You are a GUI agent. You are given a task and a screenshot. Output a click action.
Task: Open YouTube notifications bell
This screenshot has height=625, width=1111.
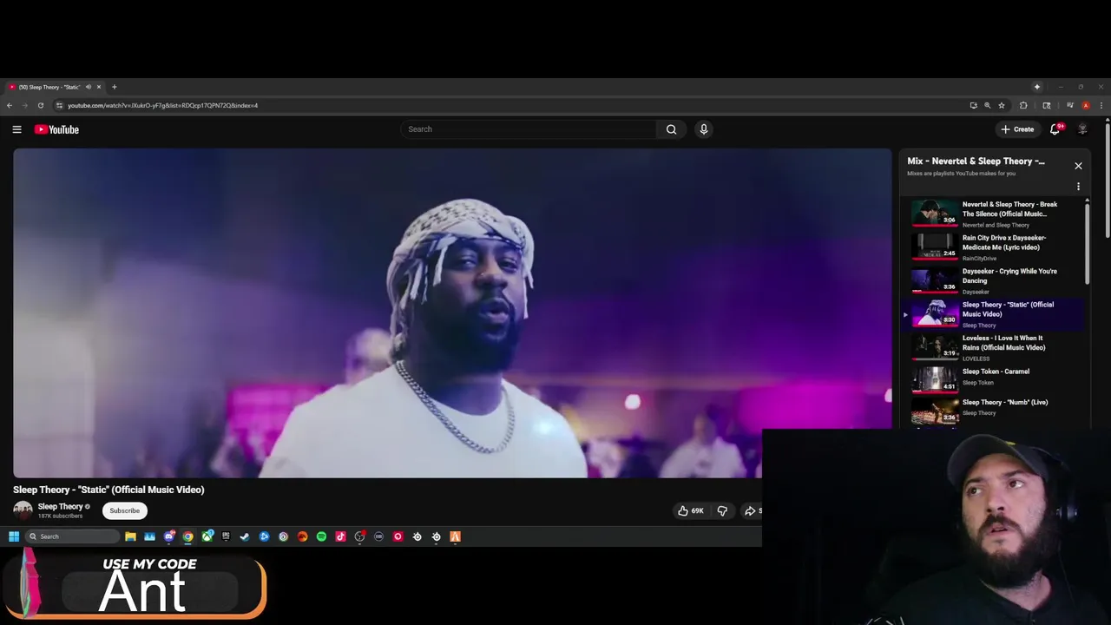click(x=1055, y=129)
